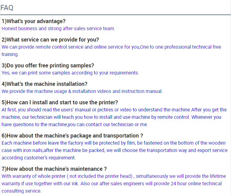Select question "5)How can I install and start to use the printer?"
This screenshot has height=196, width=231.
(x=60, y=102)
